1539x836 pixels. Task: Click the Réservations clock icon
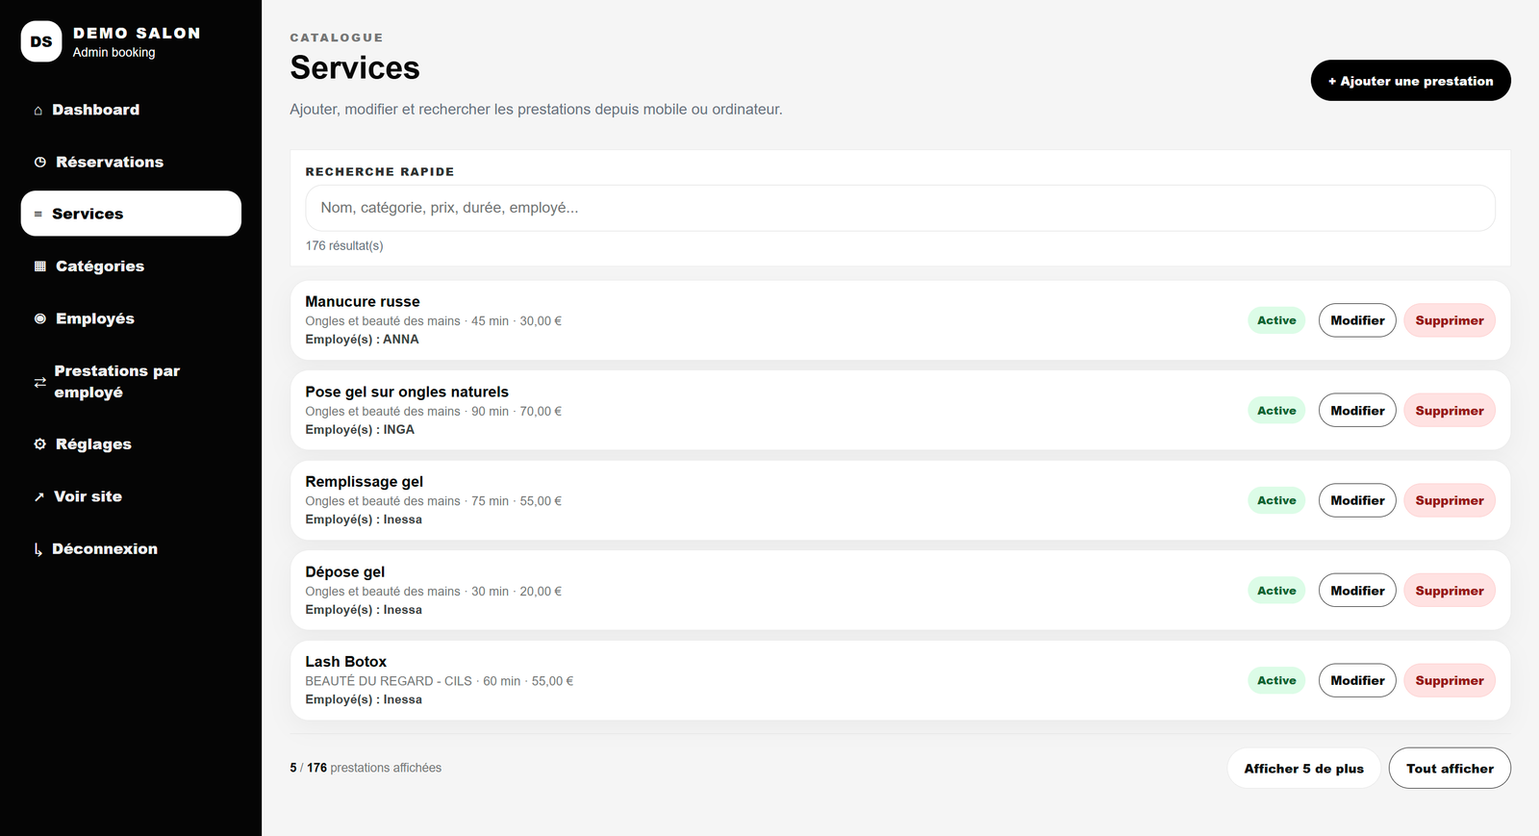[40, 163]
